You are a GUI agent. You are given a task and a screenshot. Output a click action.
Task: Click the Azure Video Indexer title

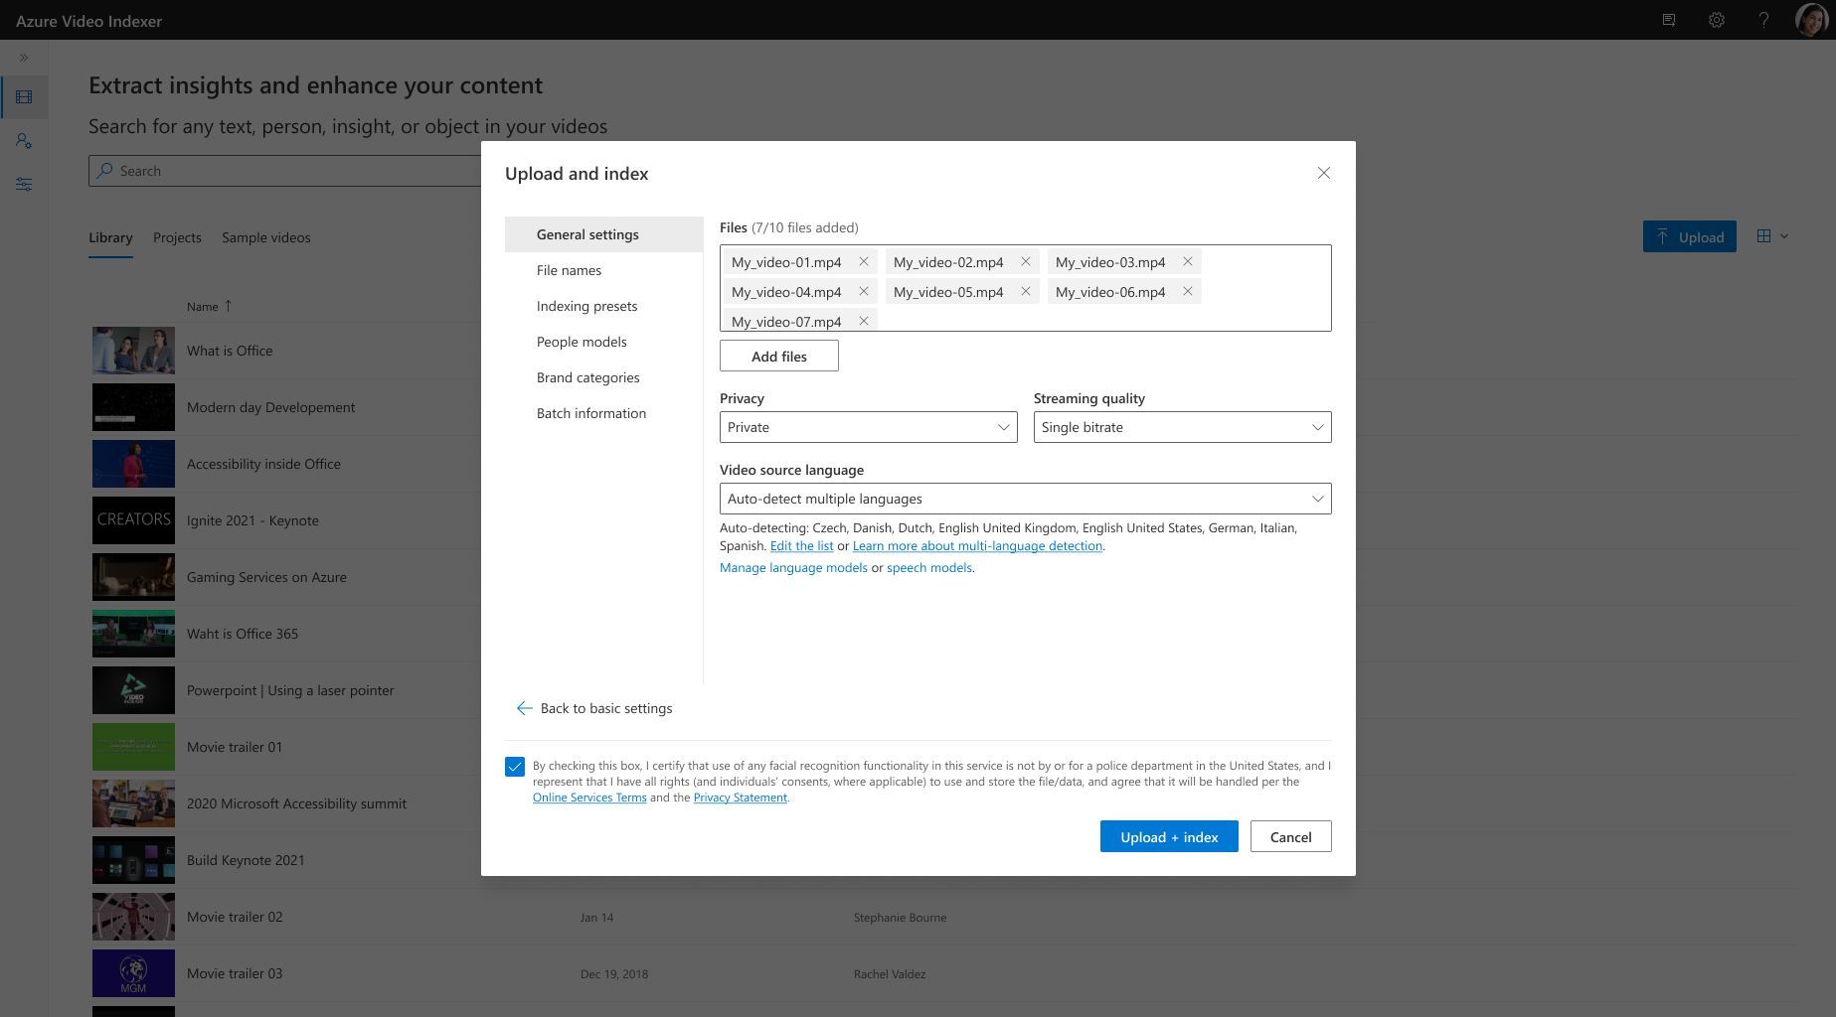coord(88,21)
